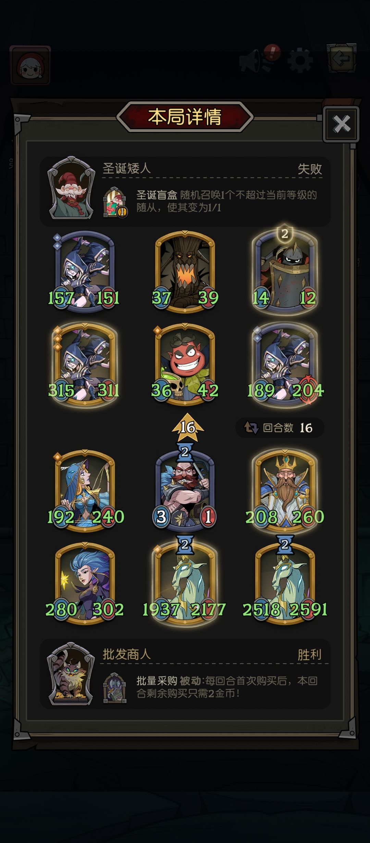
Task: Open the dimmed settings gear icon
Action: click(x=300, y=61)
